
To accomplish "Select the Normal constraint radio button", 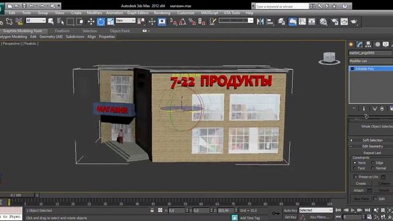I will [x=373, y=168].
